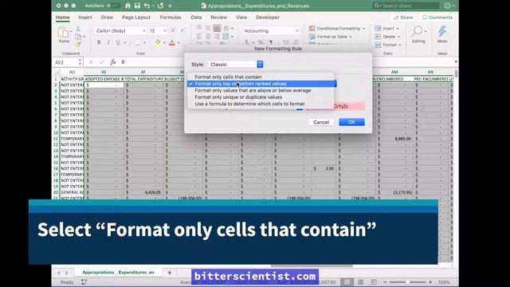Apply underline formatting
Image resolution: width=510 pixels, height=287 pixels.
(118, 42)
